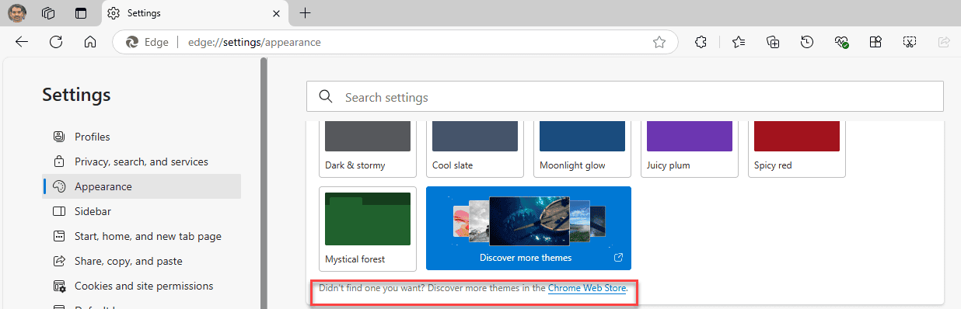Click the Search settings field
The image size is (961, 309).
coord(624,97)
